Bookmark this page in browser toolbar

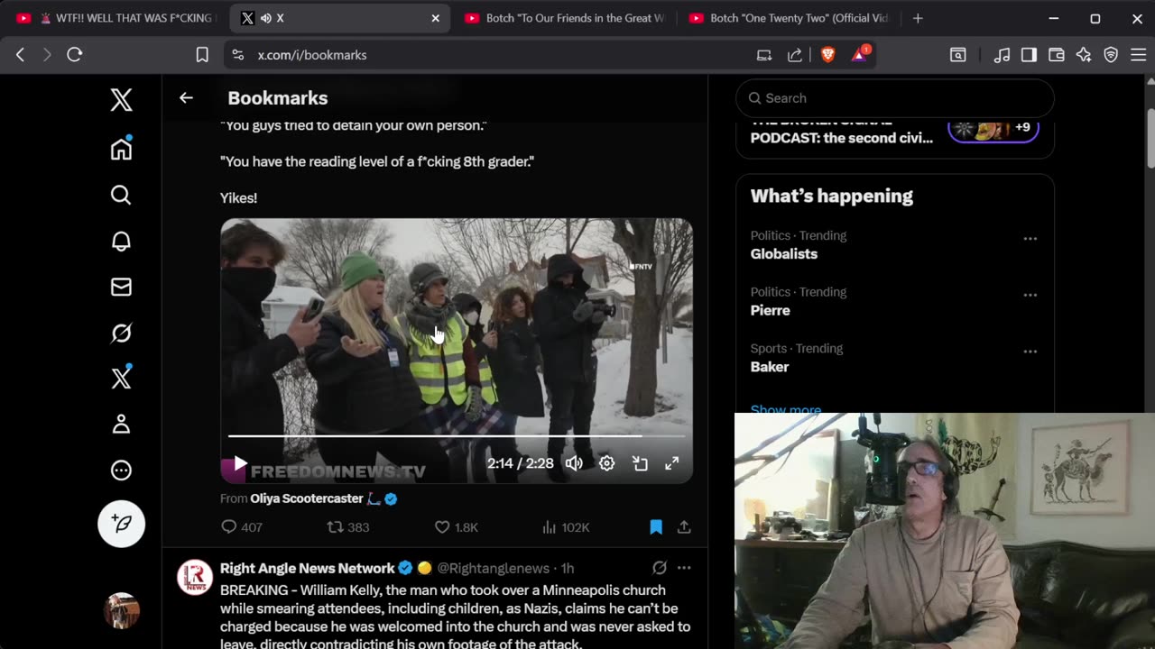202,55
